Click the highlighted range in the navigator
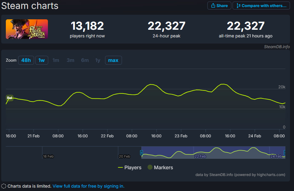This screenshot has width=294, height=191. [213, 152]
